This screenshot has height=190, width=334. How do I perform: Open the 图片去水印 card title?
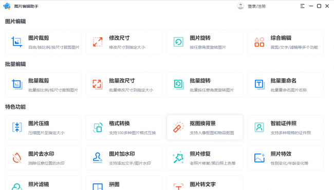[x=41, y=154]
